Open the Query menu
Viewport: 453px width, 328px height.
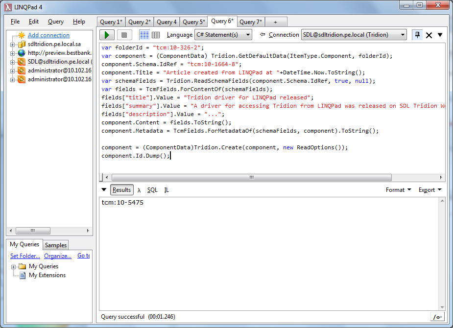56,22
